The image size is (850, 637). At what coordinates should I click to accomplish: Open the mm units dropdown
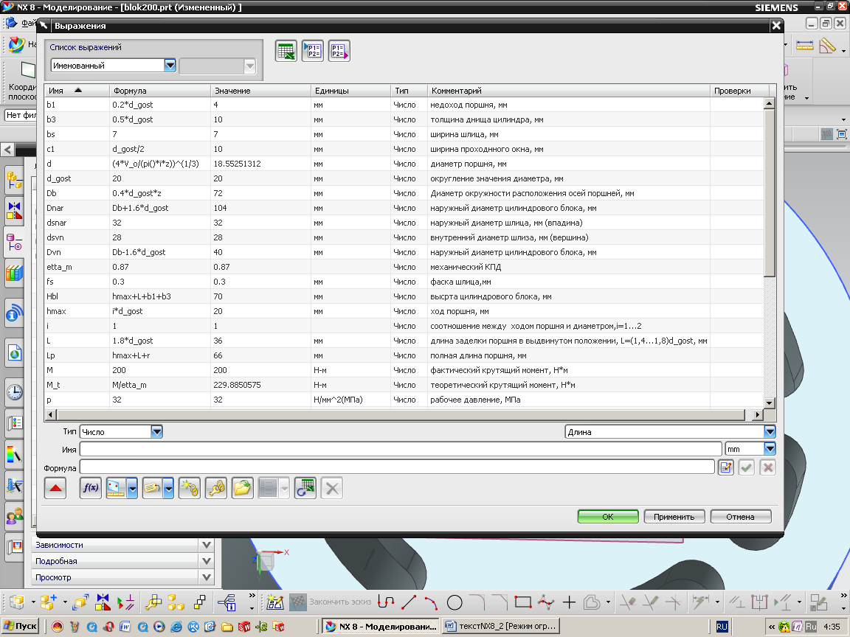pyautogui.click(x=770, y=449)
